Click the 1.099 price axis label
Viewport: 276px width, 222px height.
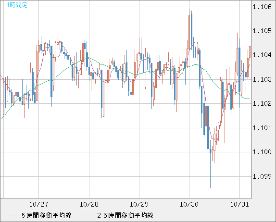(x=262, y=176)
